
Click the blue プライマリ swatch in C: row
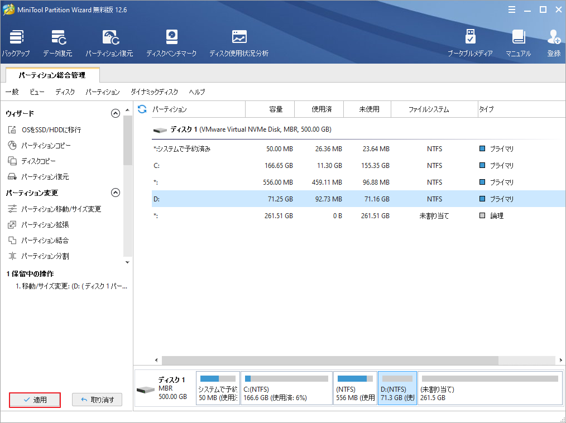coord(482,165)
